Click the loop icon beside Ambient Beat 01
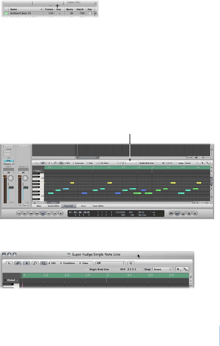 pyautogui.click(x=6, y=13)
